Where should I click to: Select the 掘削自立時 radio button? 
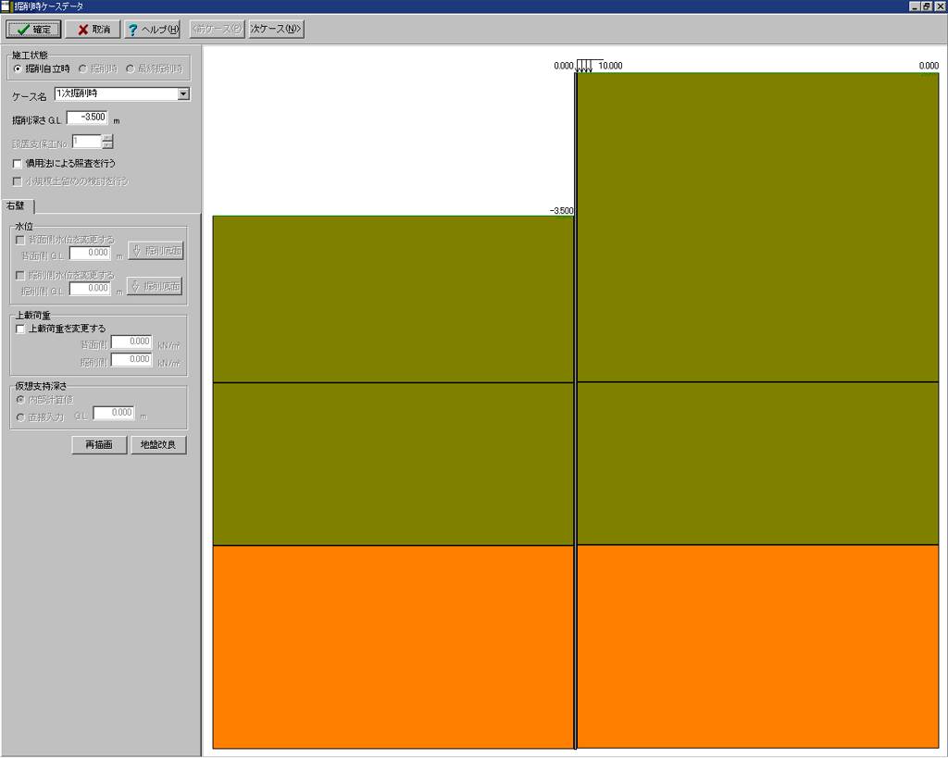18,69
